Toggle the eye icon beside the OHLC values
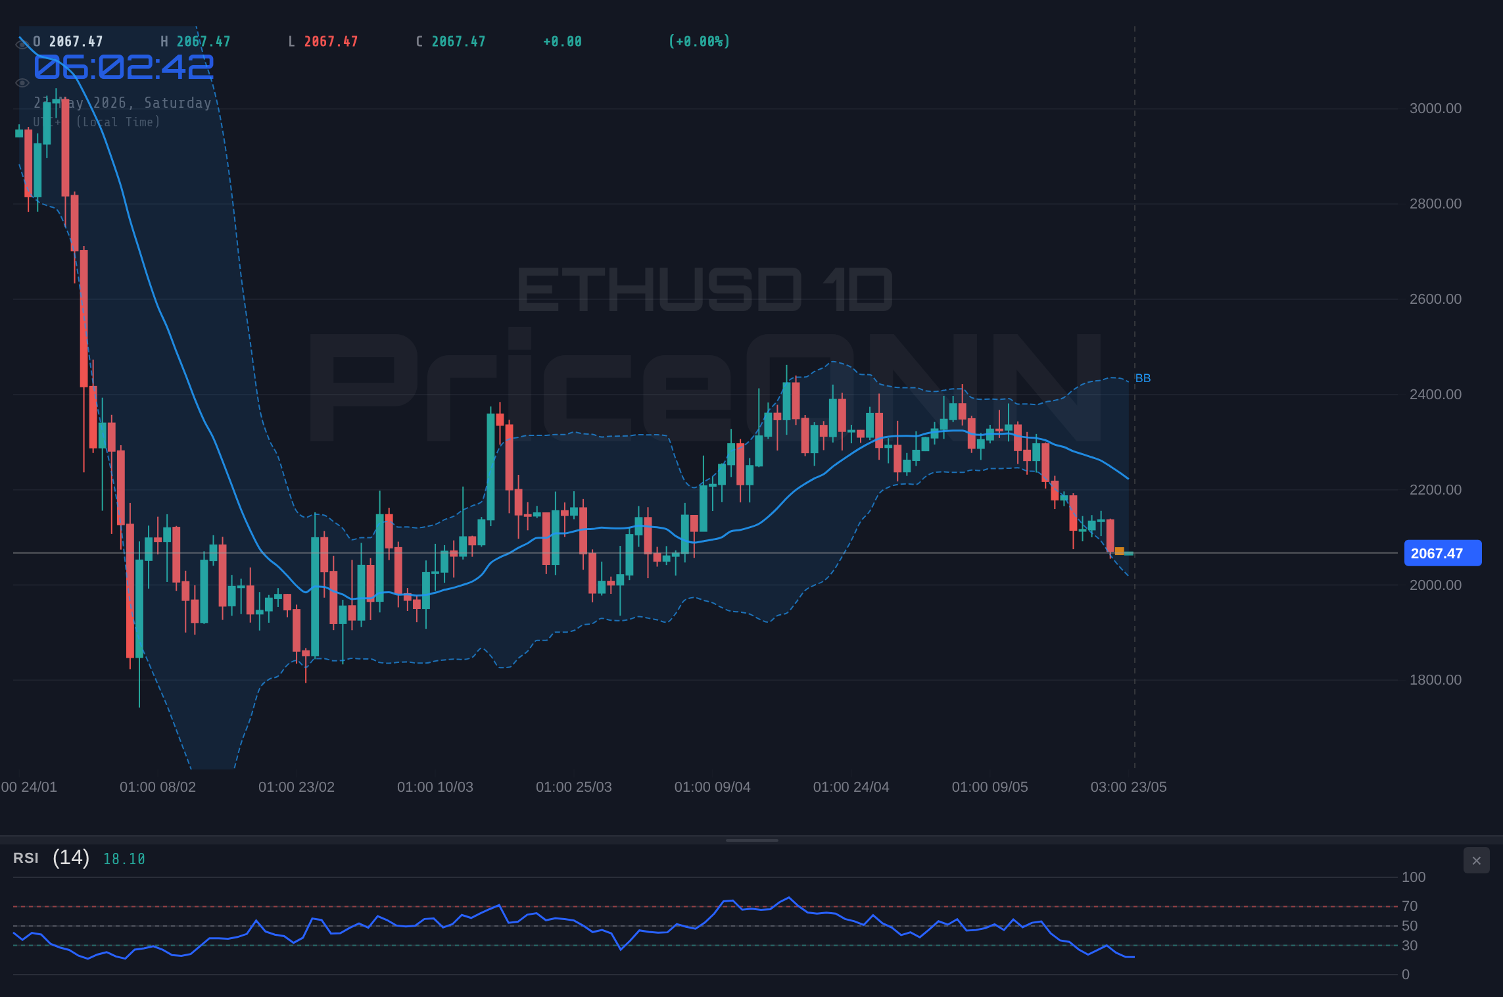 [22, 44]
